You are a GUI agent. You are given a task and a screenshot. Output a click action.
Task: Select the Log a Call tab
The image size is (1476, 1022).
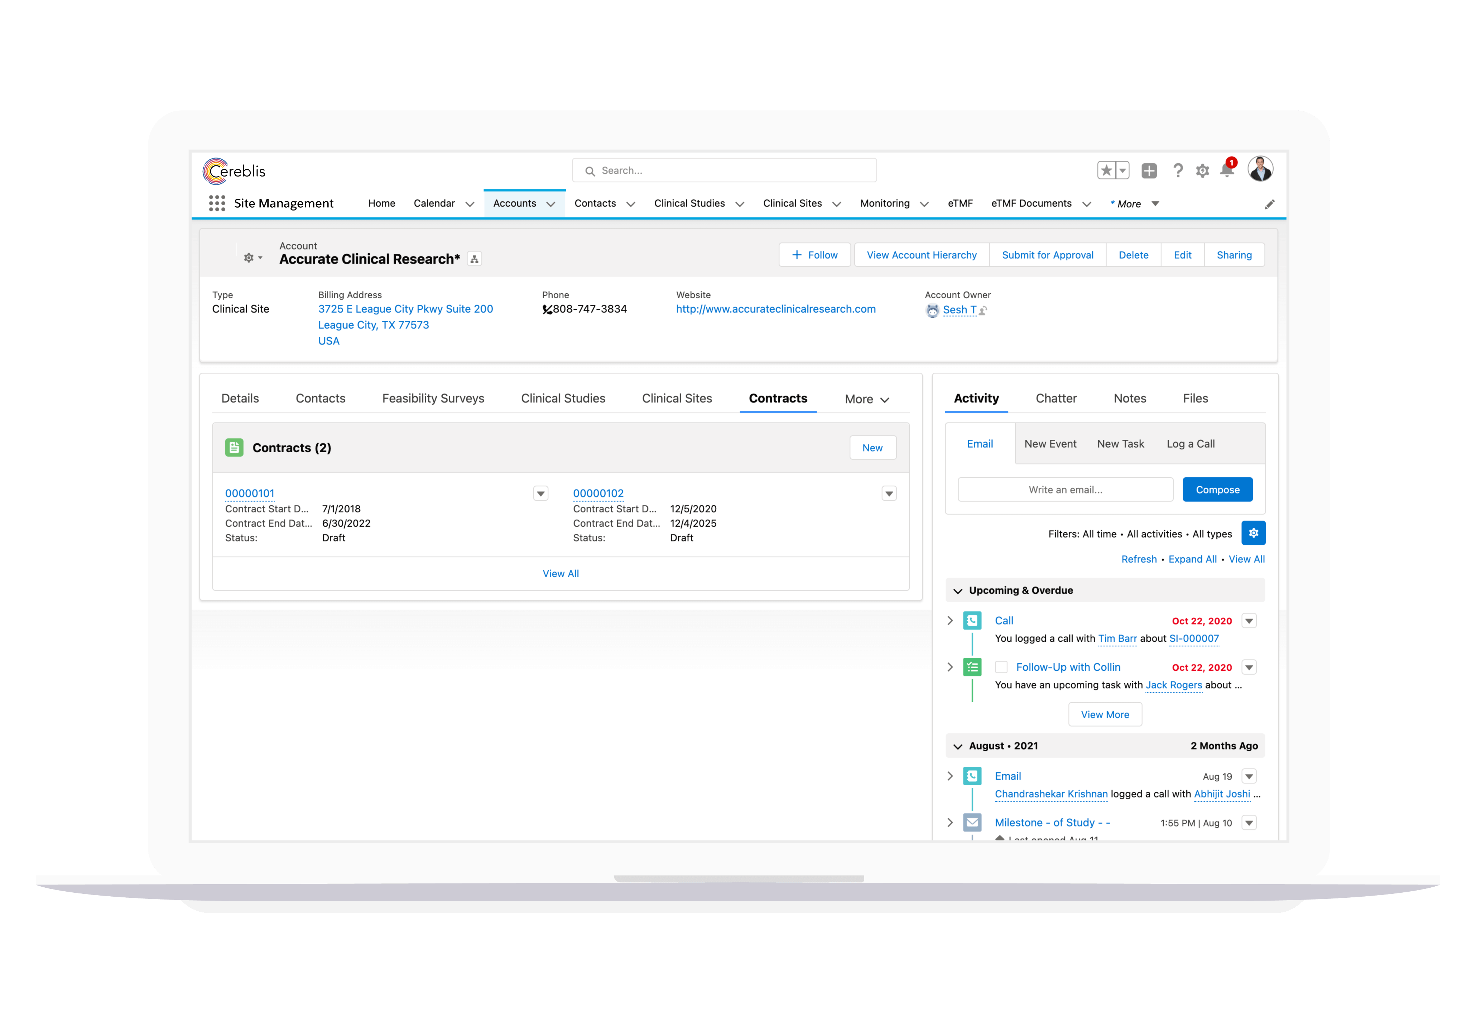point(1191,444)
